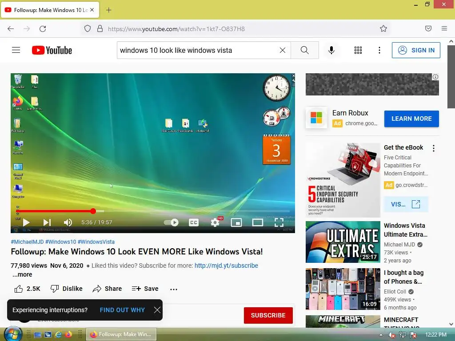Show the desktop from quick launch
This screenshot has height=341, width=455.
click(38, 335)
